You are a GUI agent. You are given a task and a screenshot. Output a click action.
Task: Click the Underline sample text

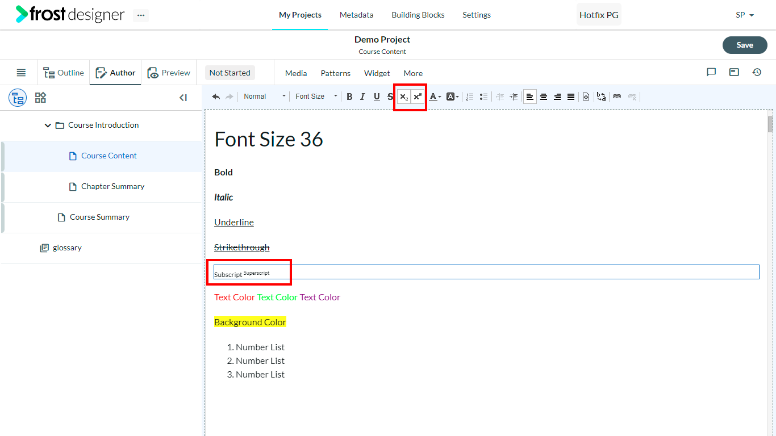(234, 222)
